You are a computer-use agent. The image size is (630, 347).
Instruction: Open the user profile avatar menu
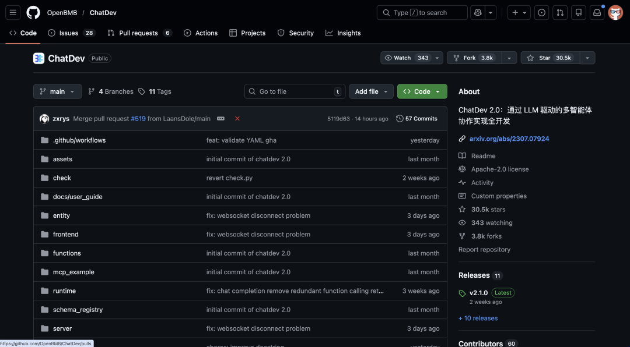click(615, 12)
